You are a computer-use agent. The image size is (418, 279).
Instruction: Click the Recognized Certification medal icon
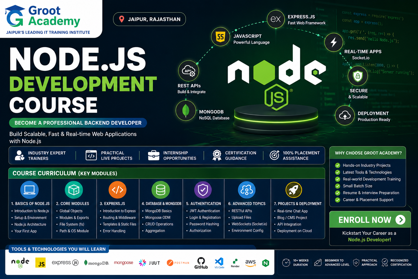[x=385, y=263]
